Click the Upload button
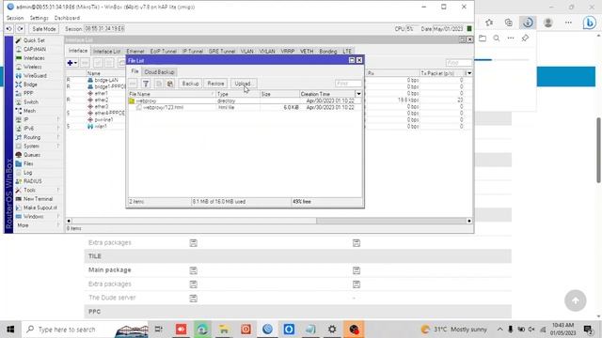This screenshot has height=338, width=602. (x=243, y=84)
